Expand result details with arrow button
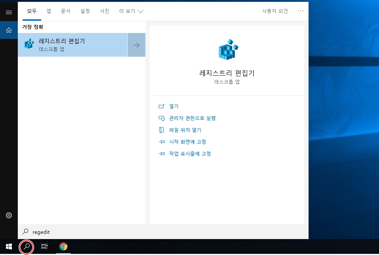 [136, 45]
